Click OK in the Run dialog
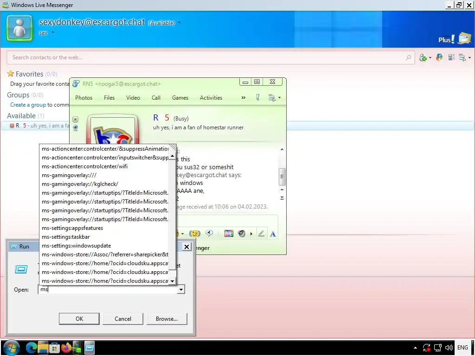The height and width of the screenshot is (356, 475). pyautogui.click(x=79, y=318)
